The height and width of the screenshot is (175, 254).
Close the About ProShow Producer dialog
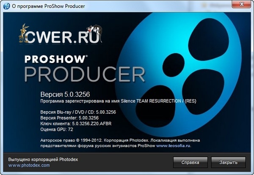click(x=242, y=4)
